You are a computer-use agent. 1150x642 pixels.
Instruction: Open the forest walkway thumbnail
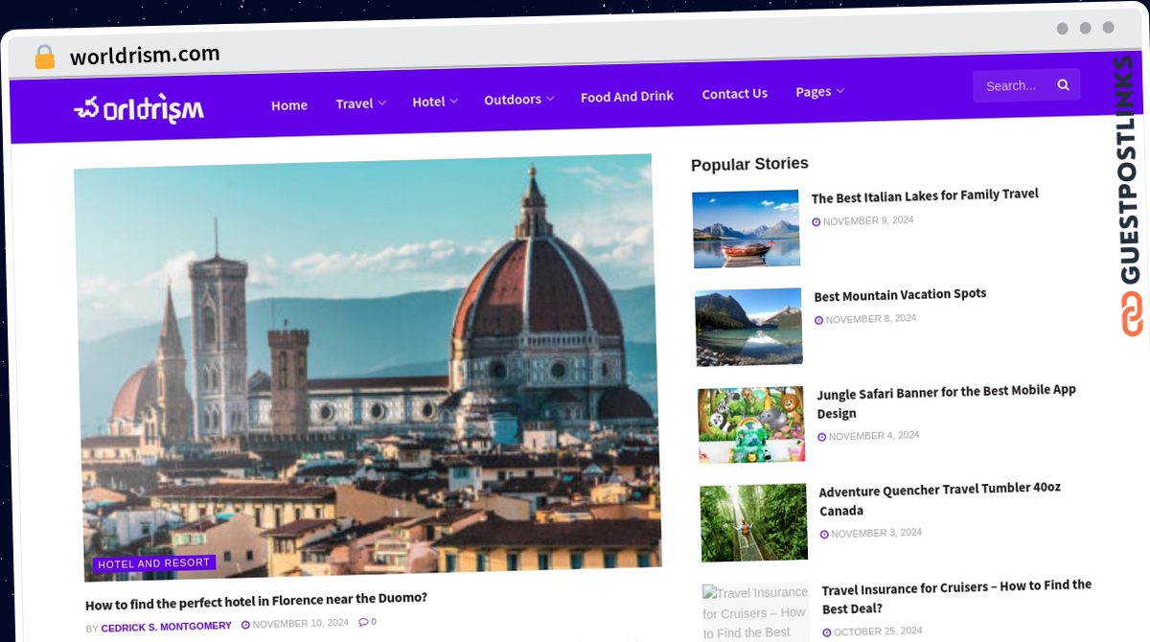[754, 523]
